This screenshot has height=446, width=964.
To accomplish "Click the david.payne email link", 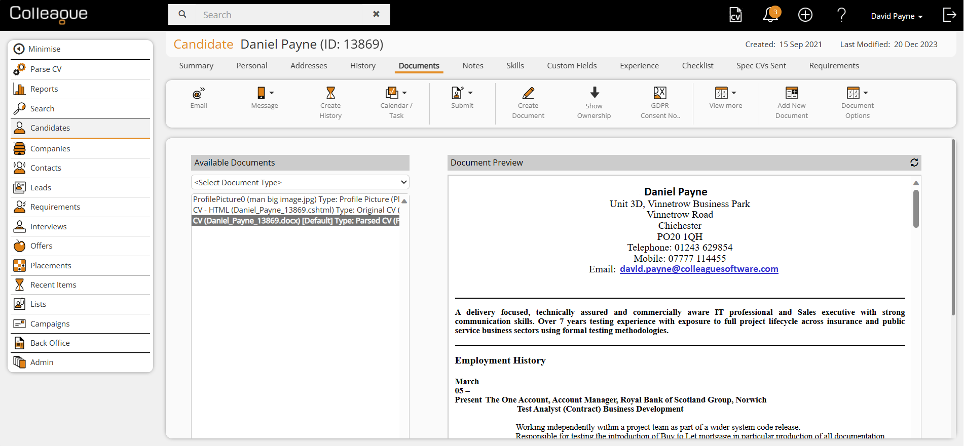I will tap(698, 269).
